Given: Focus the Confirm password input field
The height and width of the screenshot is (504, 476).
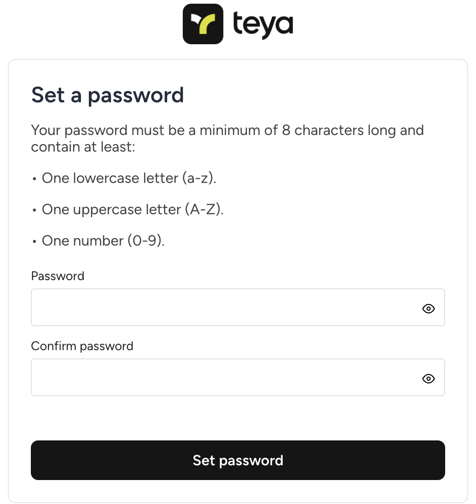Looking at the screenshot, I should (x=238, y=377).
